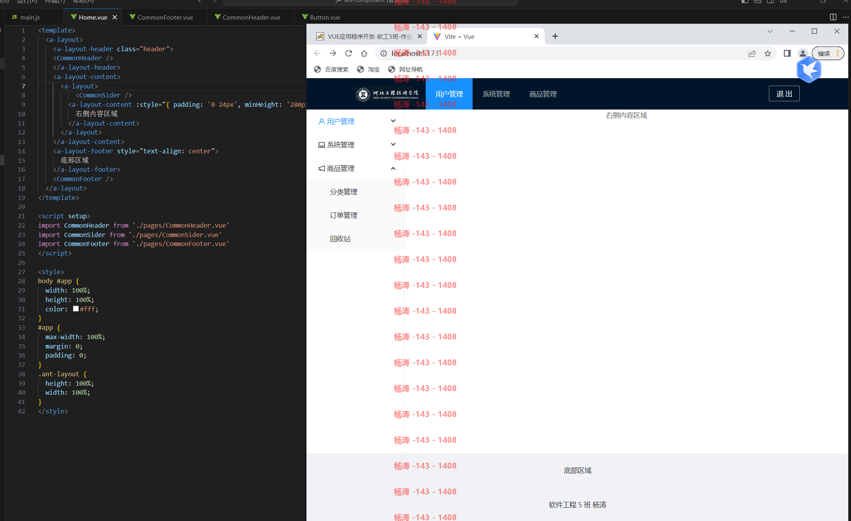Click the browser back arrow
This screenshot has width=851, height=521.
317,53
